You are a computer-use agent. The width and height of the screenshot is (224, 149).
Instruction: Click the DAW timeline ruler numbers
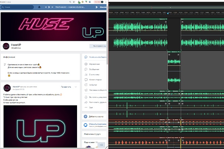click(x=166, y=13)
